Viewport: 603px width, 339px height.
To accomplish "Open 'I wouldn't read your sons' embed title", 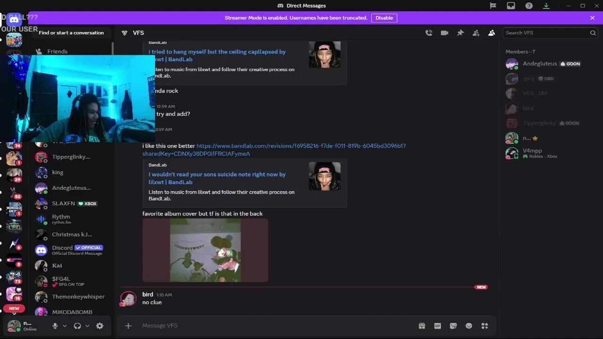I will click(x=217, y=178).
